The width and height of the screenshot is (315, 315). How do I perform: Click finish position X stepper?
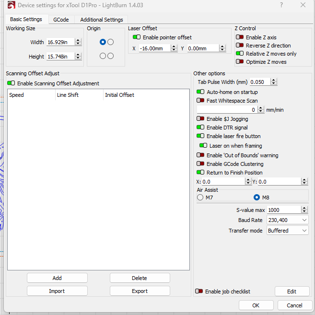click(248, 182)
